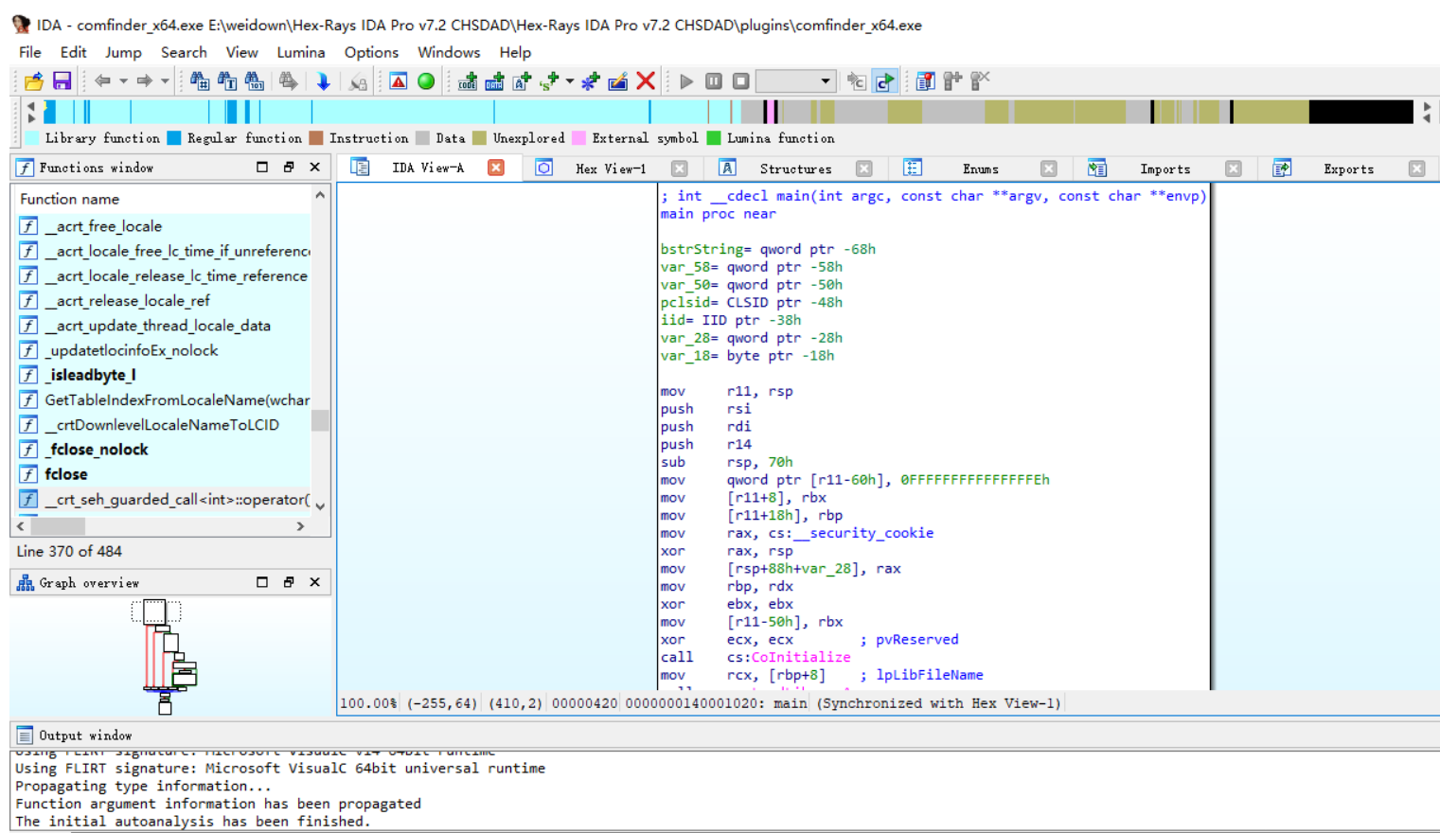Close the Hex View-1 tab
The height and width of the screenshot is (833, 1440).
pyautogui.click(x=679, y=168)
